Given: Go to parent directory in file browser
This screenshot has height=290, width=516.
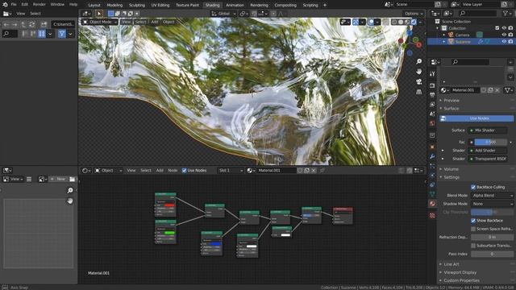Looking at the screenshot, I should pos(23,24).
